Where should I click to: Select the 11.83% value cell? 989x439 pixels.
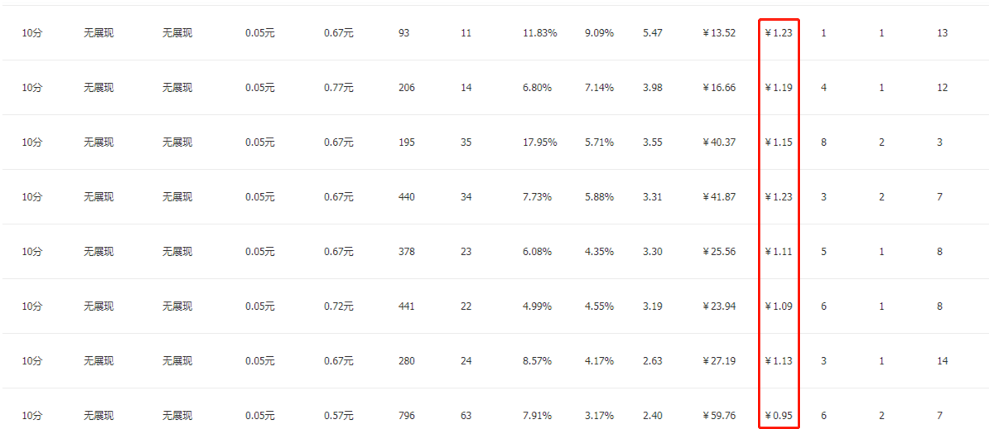coord(539,33)
